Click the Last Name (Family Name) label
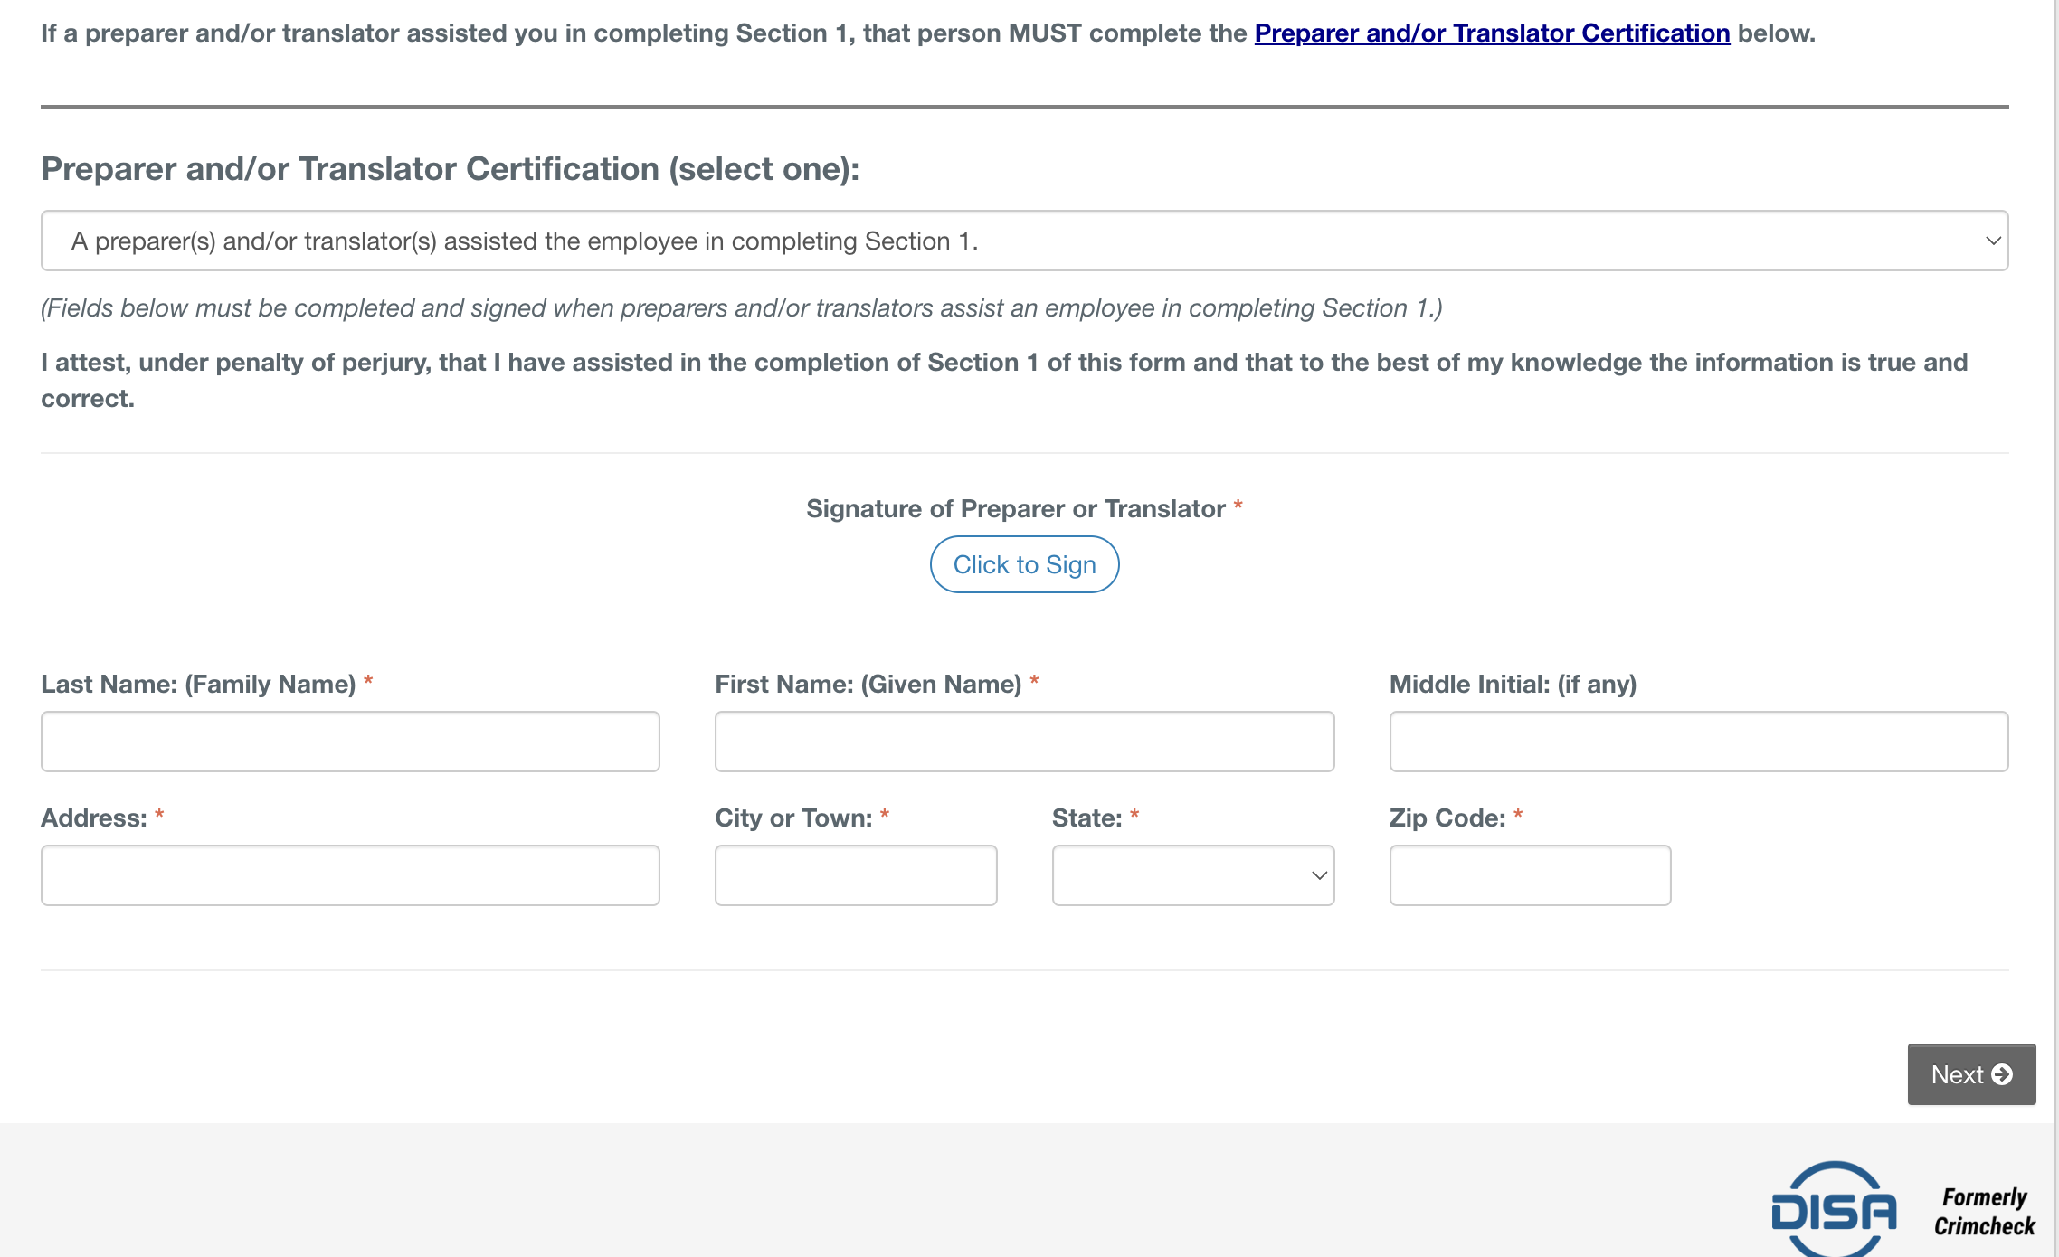Viewport: 2059px width, 1257px height. pos(198,684)
